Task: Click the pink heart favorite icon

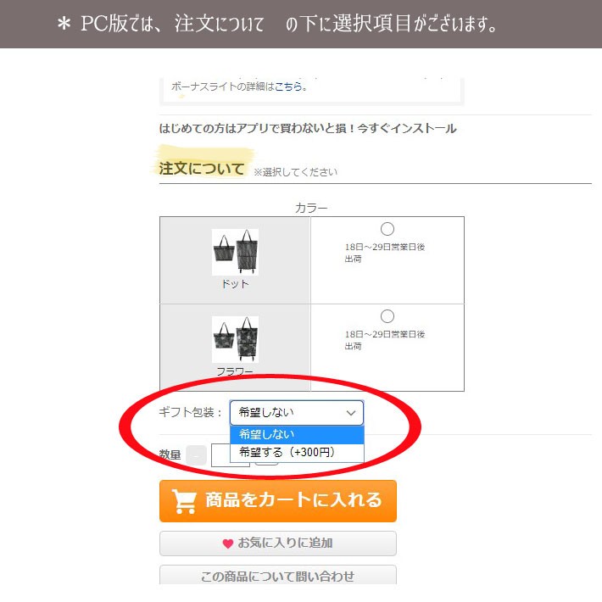Action: coord(227,543)
